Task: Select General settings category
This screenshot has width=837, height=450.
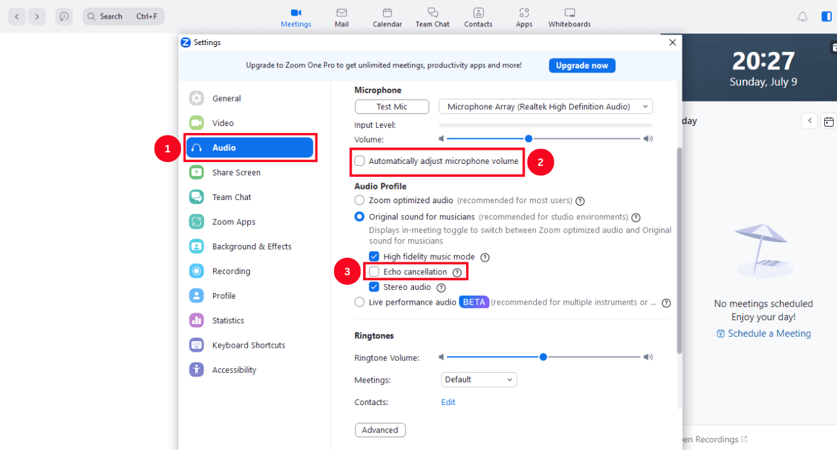Action: tap(249, 98)
